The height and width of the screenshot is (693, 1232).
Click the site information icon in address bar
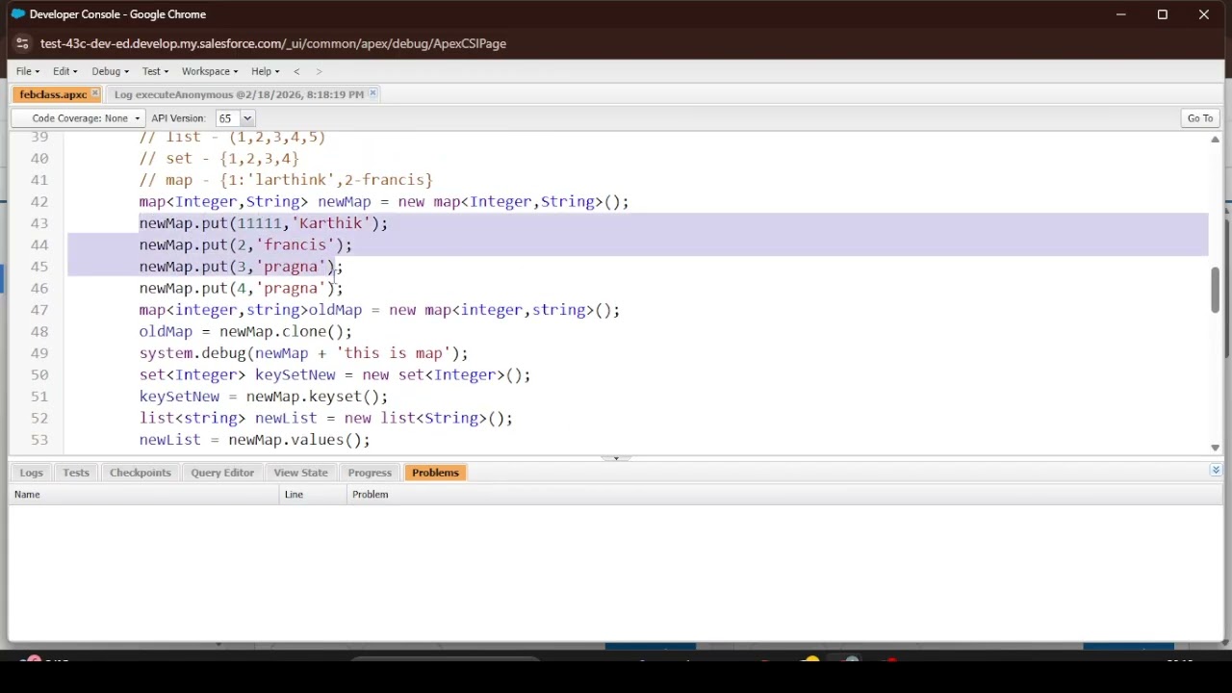click(22, 43)
